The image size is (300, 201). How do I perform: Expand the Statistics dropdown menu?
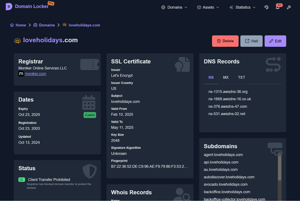pyautogui.click(x=242, y=7)
